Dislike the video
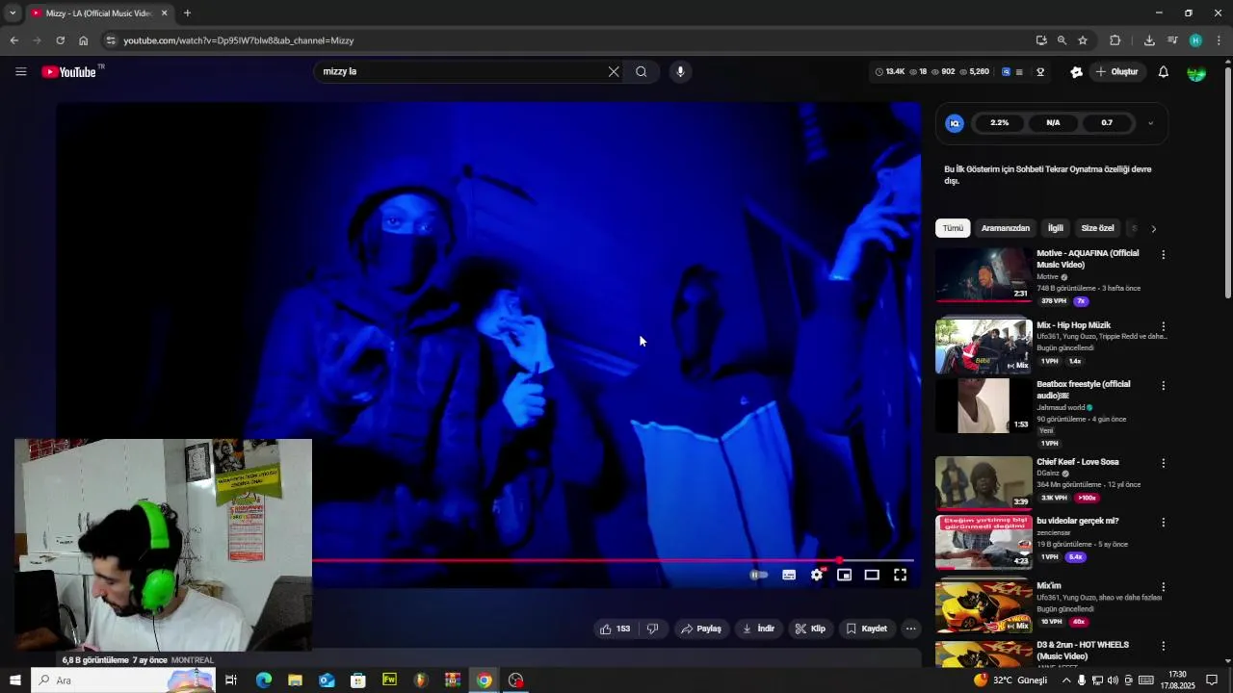This screenshot has width=1233, height=693. (652, 629)
